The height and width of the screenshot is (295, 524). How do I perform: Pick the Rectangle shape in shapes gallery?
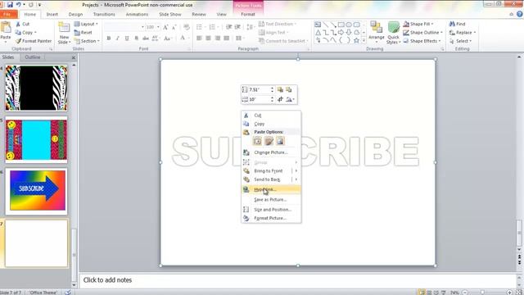coord(341,25)
